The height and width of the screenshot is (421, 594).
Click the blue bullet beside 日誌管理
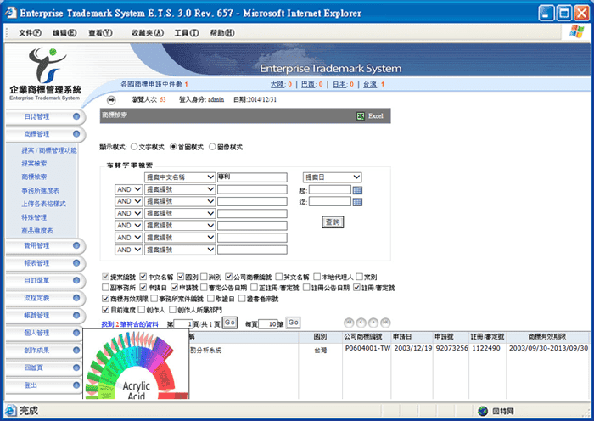click(77, 116)
